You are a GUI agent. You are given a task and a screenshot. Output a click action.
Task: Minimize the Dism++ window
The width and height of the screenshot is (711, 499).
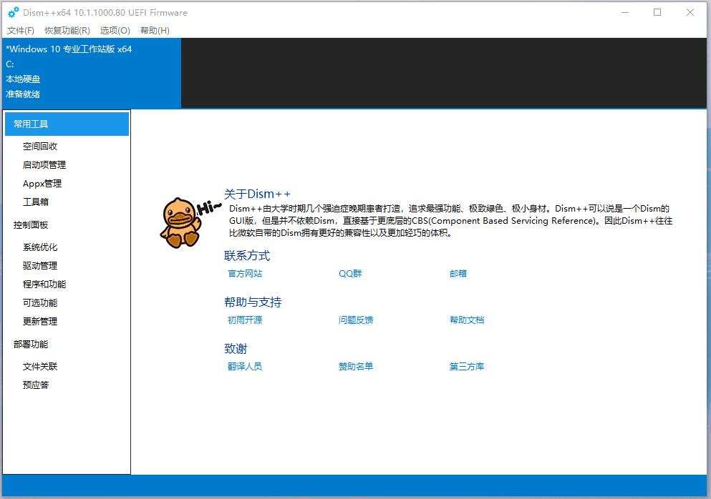click(625, 13)
